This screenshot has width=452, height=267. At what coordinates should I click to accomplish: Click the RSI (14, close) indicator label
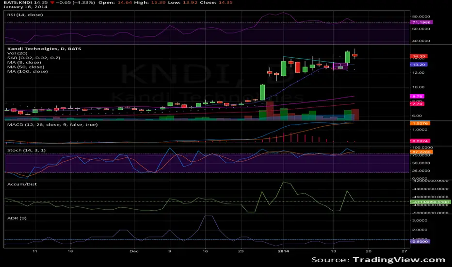(x=25, y=15)
